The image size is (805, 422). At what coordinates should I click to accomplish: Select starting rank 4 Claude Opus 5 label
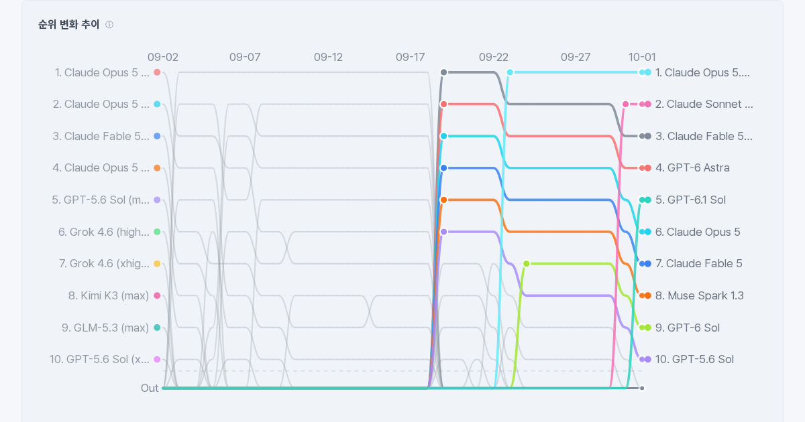(101, 167)
